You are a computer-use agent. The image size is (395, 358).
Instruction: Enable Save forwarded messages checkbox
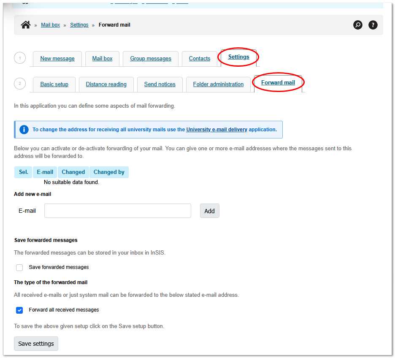coord(19,268)
